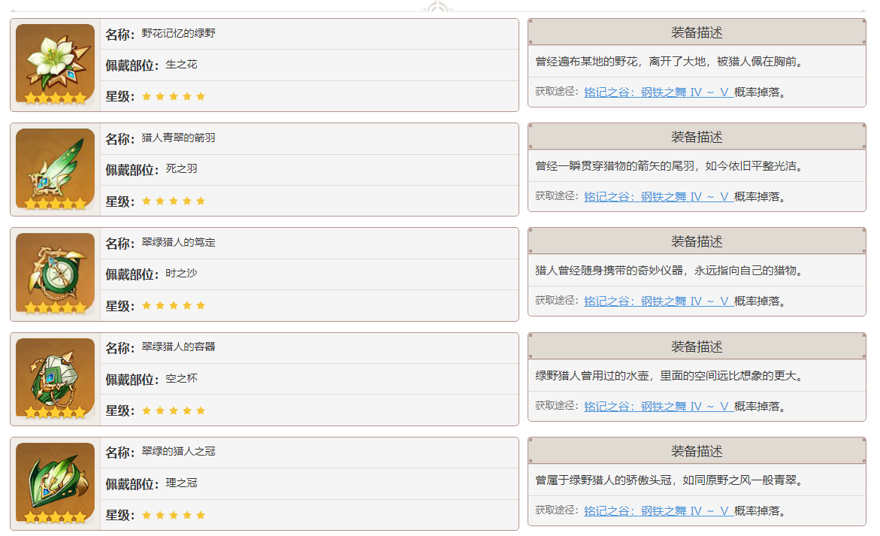Open 铭记之谷 link under the proud crown description

pyautogui.click(x=658, y=510)
